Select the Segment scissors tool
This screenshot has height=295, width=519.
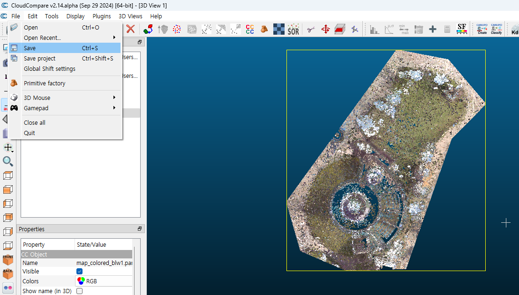pyautogui.click(x=310, y=29)
